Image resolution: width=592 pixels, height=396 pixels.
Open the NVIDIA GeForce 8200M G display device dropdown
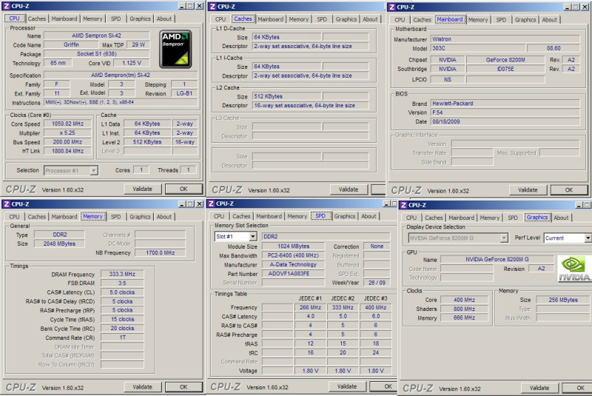(x=504, y=238)
